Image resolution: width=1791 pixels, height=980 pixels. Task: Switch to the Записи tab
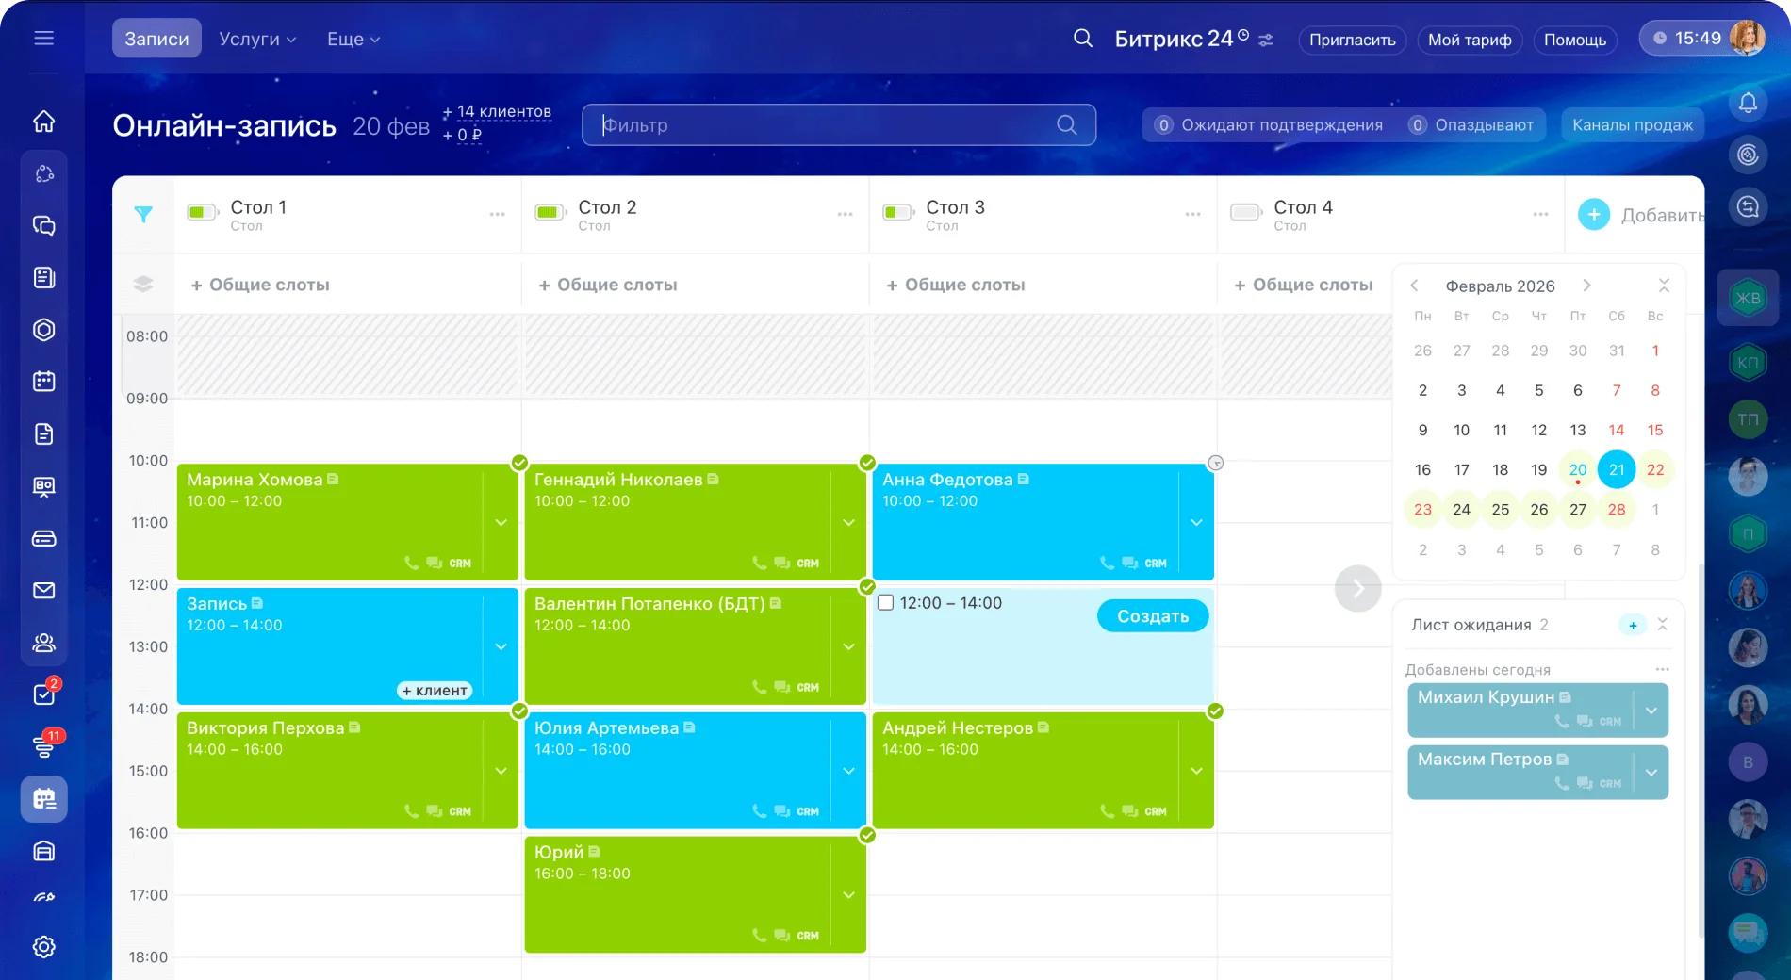156,39
